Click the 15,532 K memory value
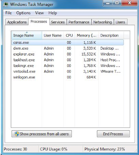Image resolution: width=139 pixels, height=155 pixels. (89, 54)
